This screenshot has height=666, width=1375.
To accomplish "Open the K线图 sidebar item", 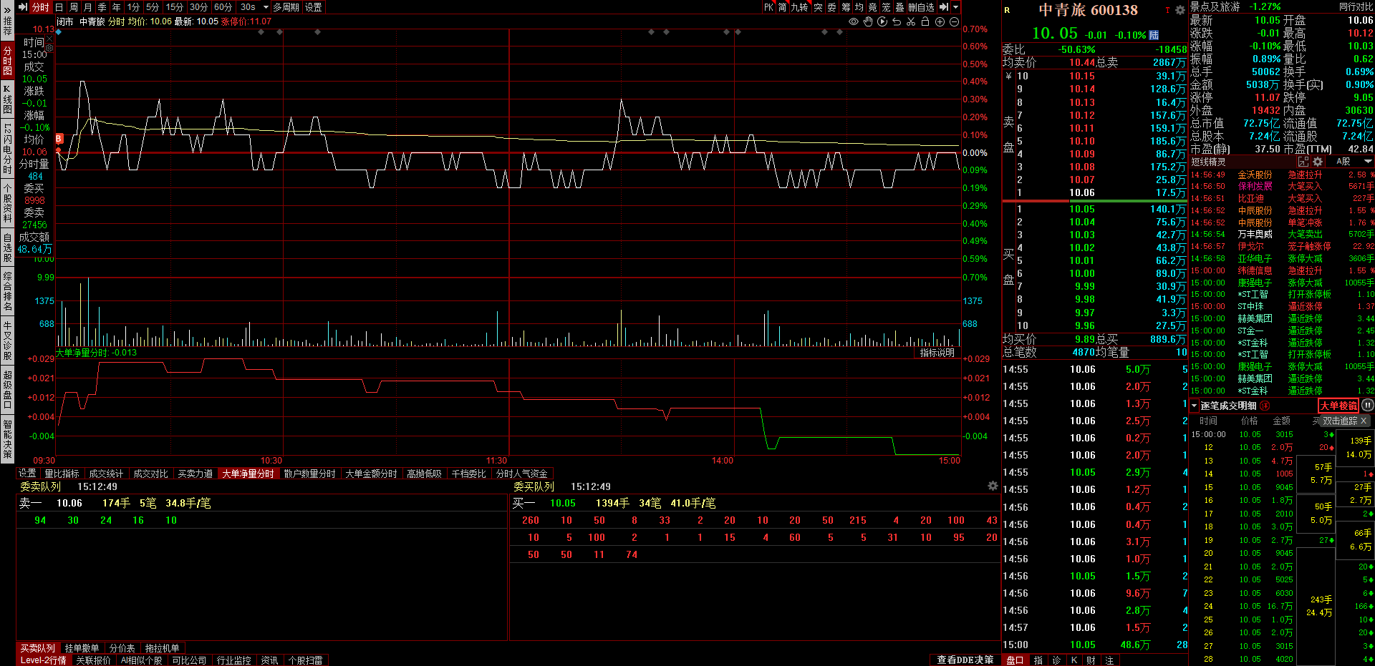I will coord(7,99).
